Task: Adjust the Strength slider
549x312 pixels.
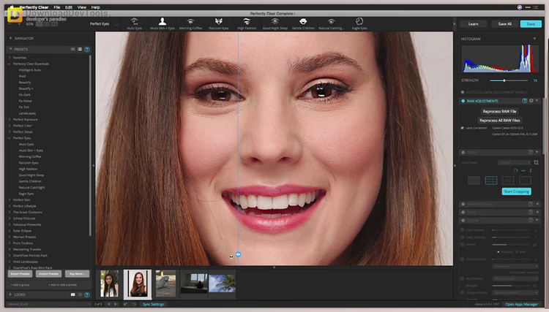Action: pos(509,80)
